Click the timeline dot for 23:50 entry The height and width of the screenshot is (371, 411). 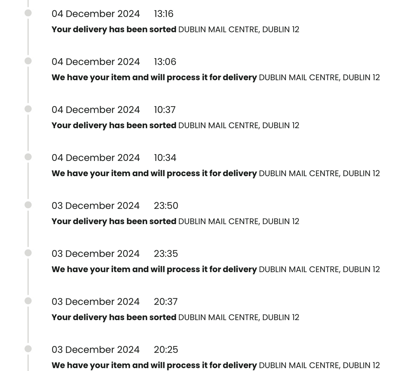28,205
